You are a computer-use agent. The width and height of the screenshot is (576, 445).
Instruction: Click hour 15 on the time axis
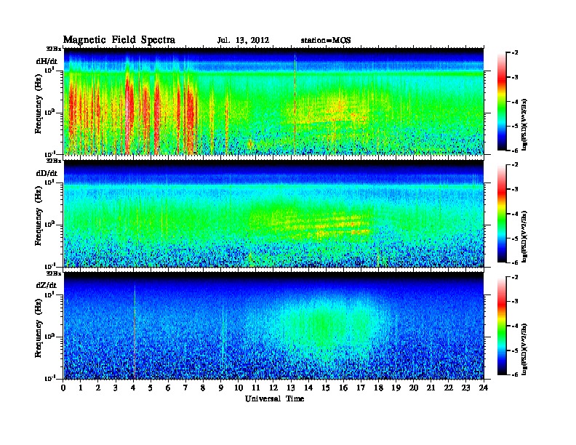(x=326, y=388)
